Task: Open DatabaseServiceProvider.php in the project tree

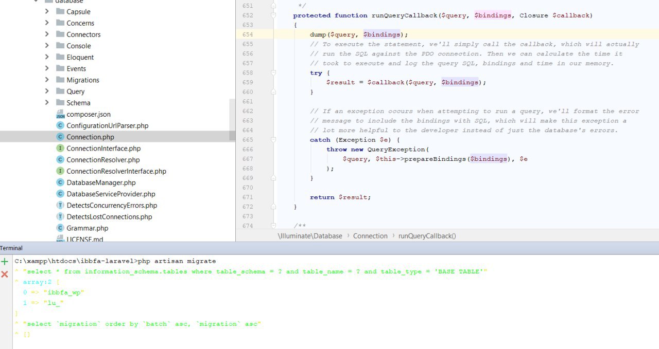Action: [111, 194]
